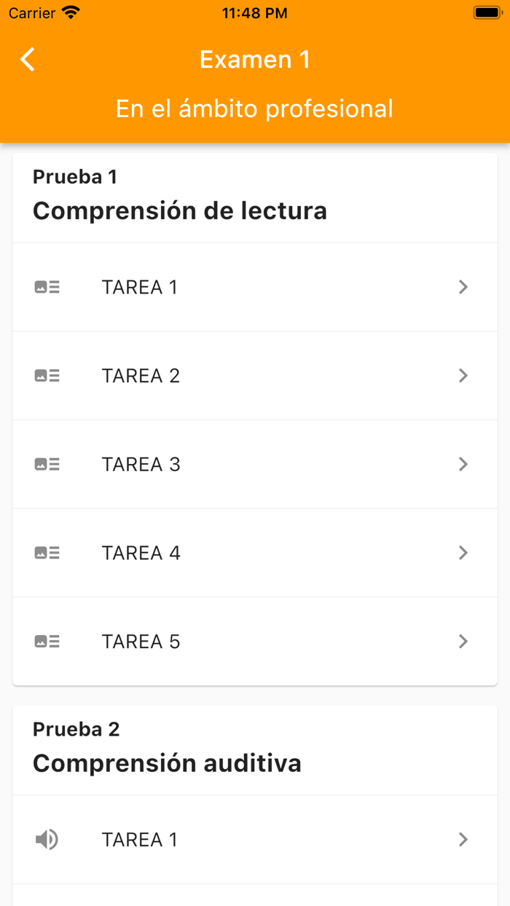Click the battery indicator in the status bar
This screenshot has height=906, width=510.
click(x=485, y=12)
